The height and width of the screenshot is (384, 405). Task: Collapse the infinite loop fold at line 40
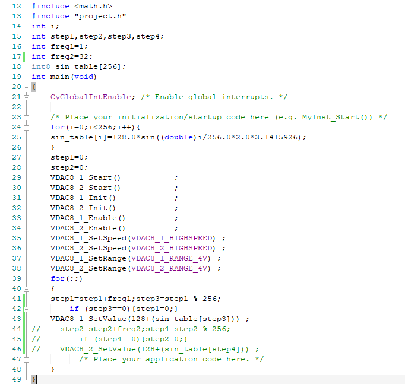26,289
